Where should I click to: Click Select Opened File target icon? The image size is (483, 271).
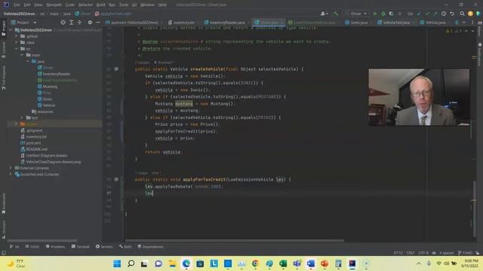63,23
